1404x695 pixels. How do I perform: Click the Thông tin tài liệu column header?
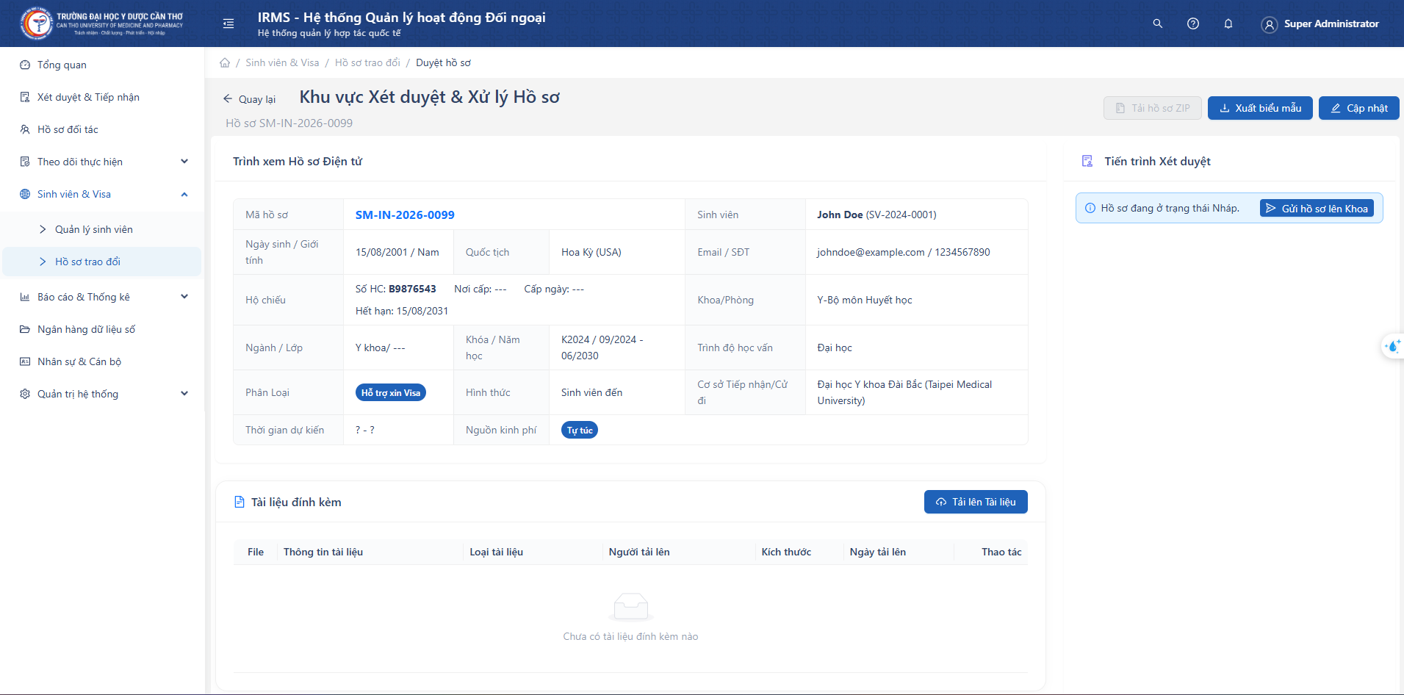(323, 552)
